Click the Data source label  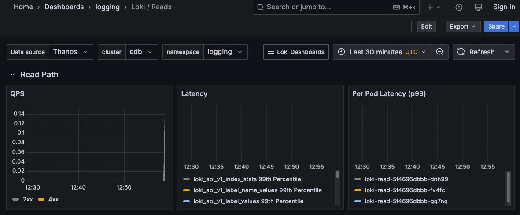click(x=28, y=52)
